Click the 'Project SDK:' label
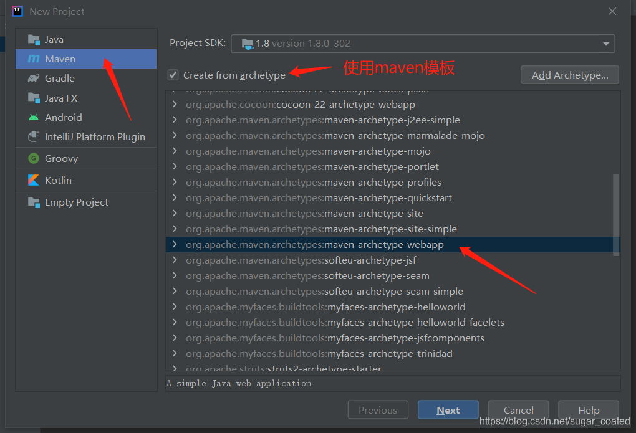Image resolution: width=636 pixels, height=433 pixels. pos(198,43)
